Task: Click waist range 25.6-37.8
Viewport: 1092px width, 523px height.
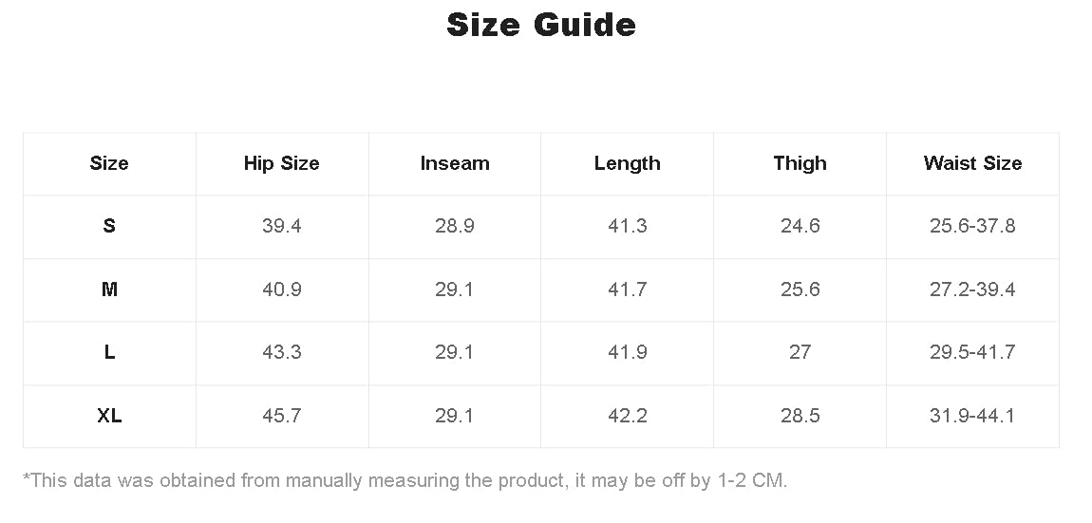Action: click(972, 226)
